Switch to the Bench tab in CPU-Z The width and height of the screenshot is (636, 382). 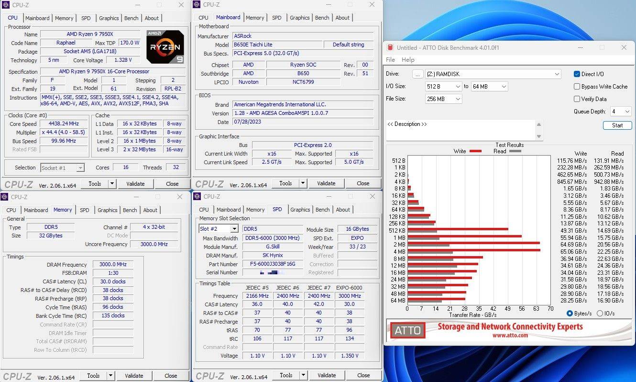[x=131, y=18]
